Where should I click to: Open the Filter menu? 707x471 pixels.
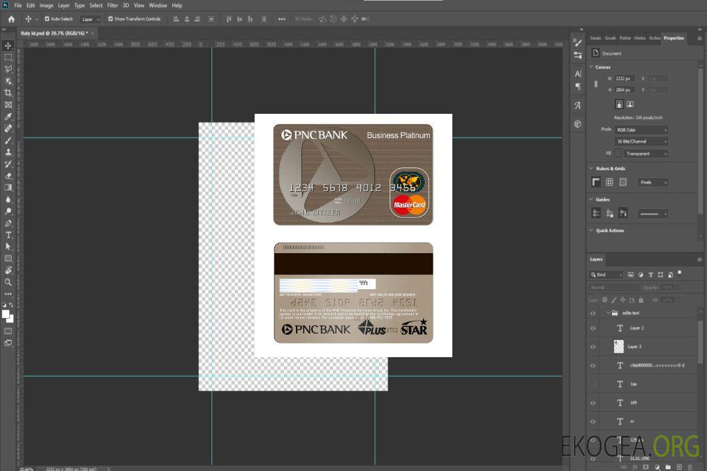click(113, 5)
